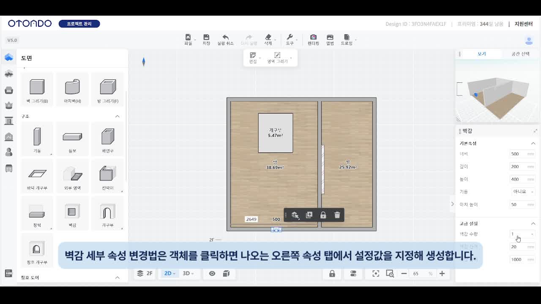Open the 지원센터 link
This screenshot has width=541, height=304.
point(523,24)
